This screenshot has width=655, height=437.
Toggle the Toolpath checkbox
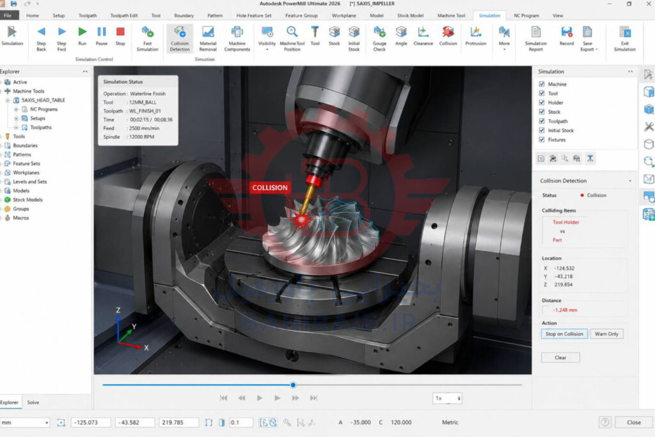[x=542, y=121]
